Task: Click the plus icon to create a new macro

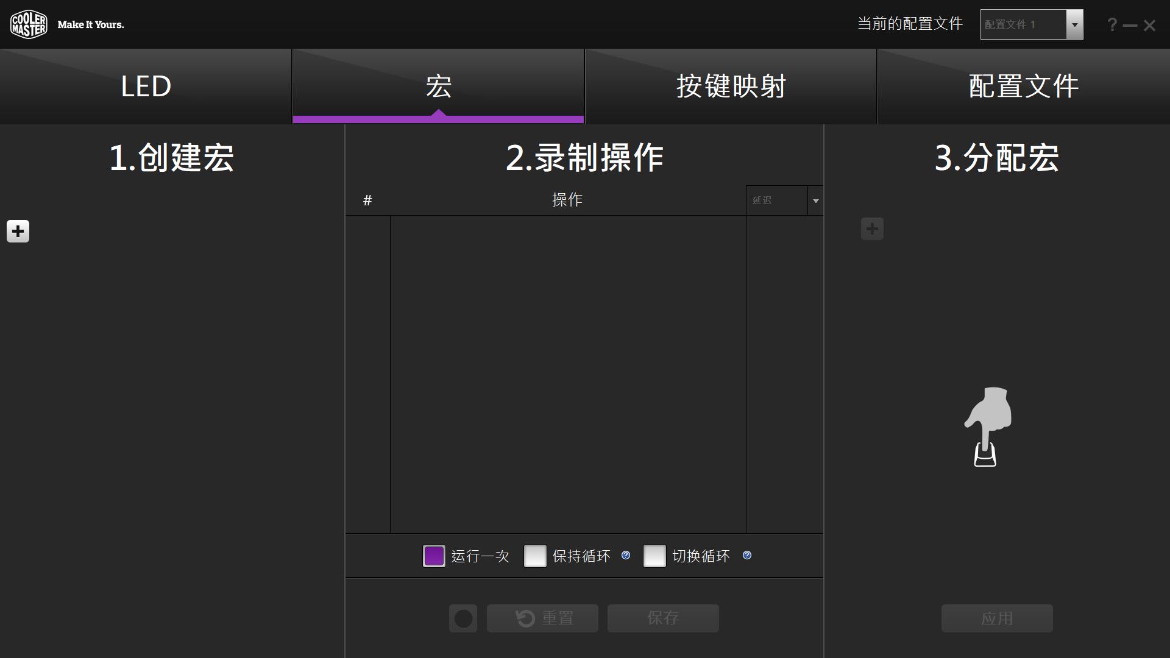Action: pyautogui.click(x=18, y=231)
